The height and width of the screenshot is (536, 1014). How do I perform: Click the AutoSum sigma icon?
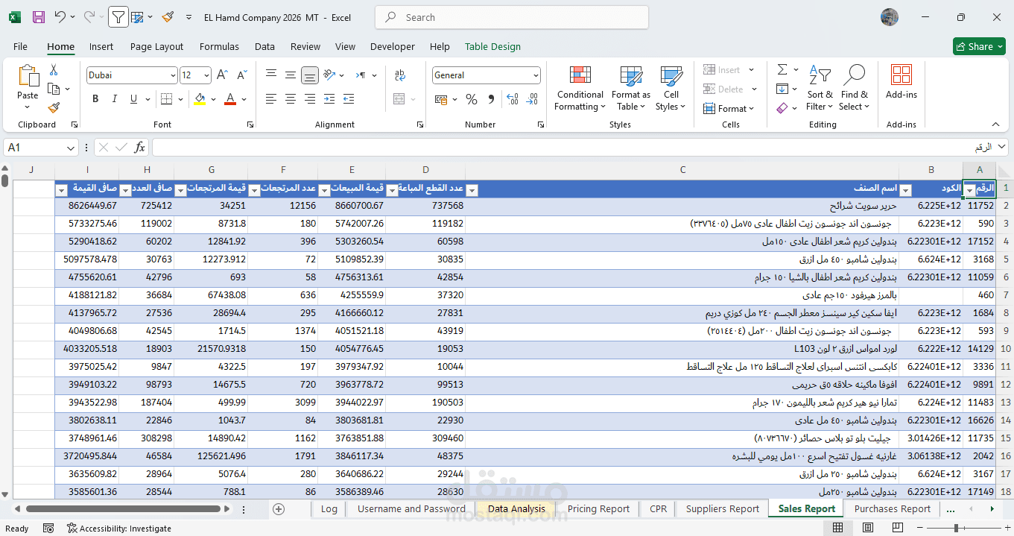782,69
